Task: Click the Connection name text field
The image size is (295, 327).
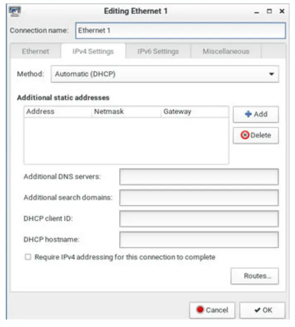Action: click(x=180, y=30)
